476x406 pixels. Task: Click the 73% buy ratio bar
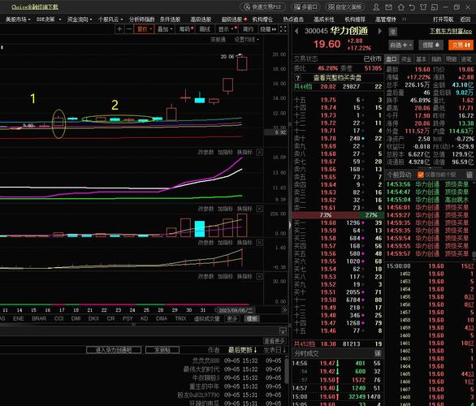click(326, 215)
